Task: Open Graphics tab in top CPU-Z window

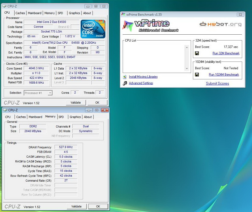Action: pyautogui.click(x=75, y=13)
